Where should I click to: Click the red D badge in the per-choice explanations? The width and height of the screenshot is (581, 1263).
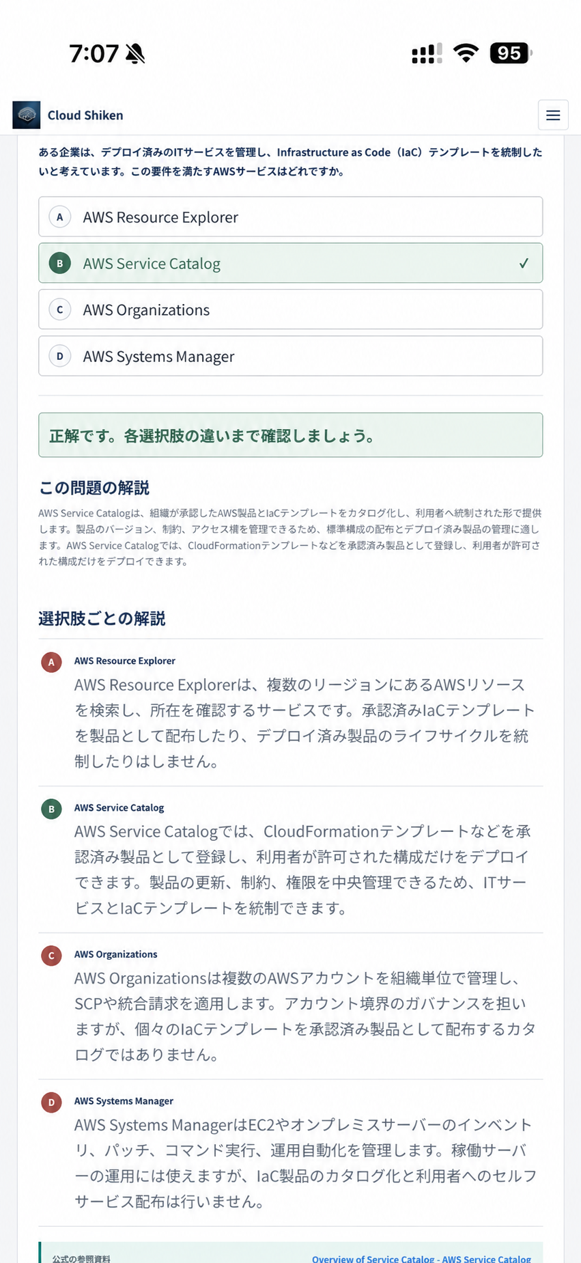51,1102
